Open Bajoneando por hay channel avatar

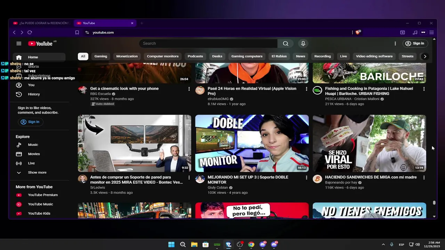[317, 179]
